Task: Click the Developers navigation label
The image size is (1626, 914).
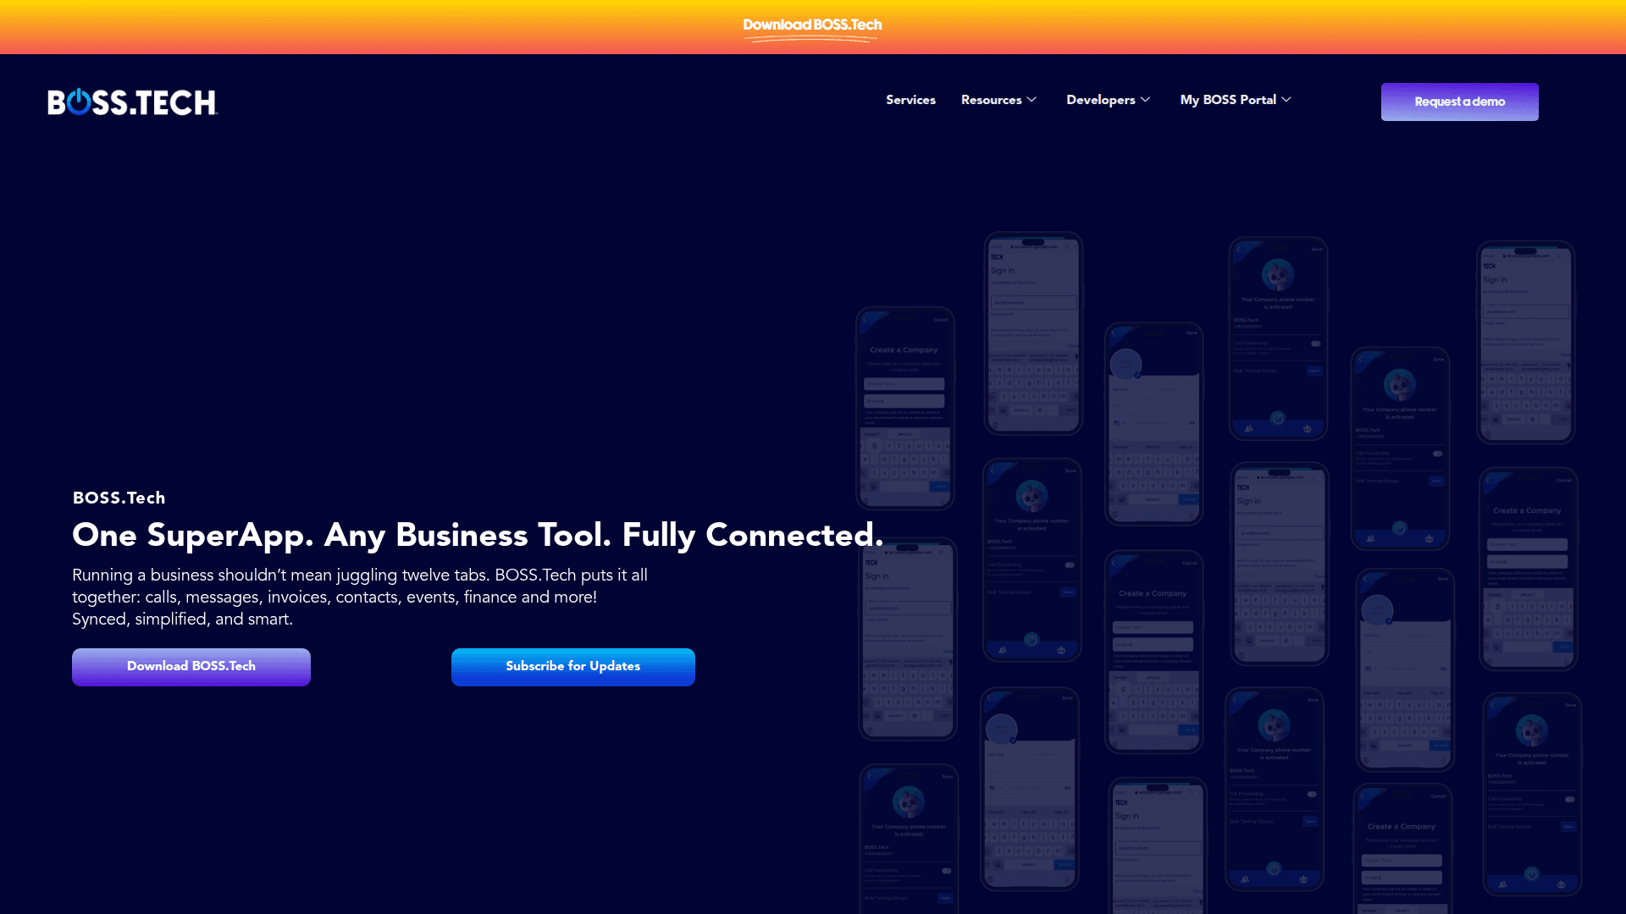Action: tap(1100, 100)
